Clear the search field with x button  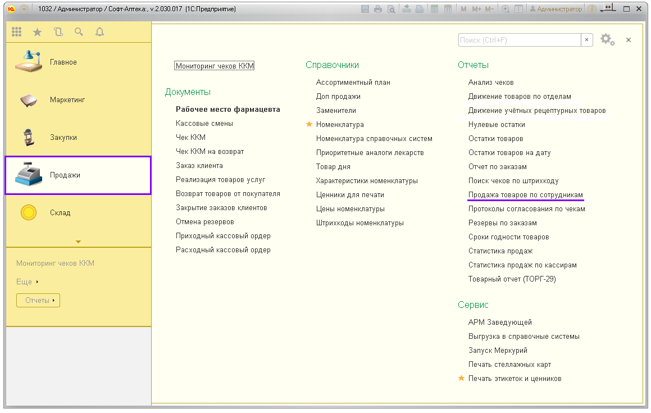(587, 40)
